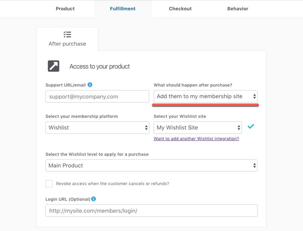The height and width of the screenshot is (231, 303).
Task: Click the teal checkmark next to Wishlist site
Action: 251,126
